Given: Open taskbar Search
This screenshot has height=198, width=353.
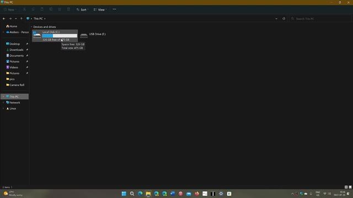Looking at the screenshot, I should [x=132, y=194].
